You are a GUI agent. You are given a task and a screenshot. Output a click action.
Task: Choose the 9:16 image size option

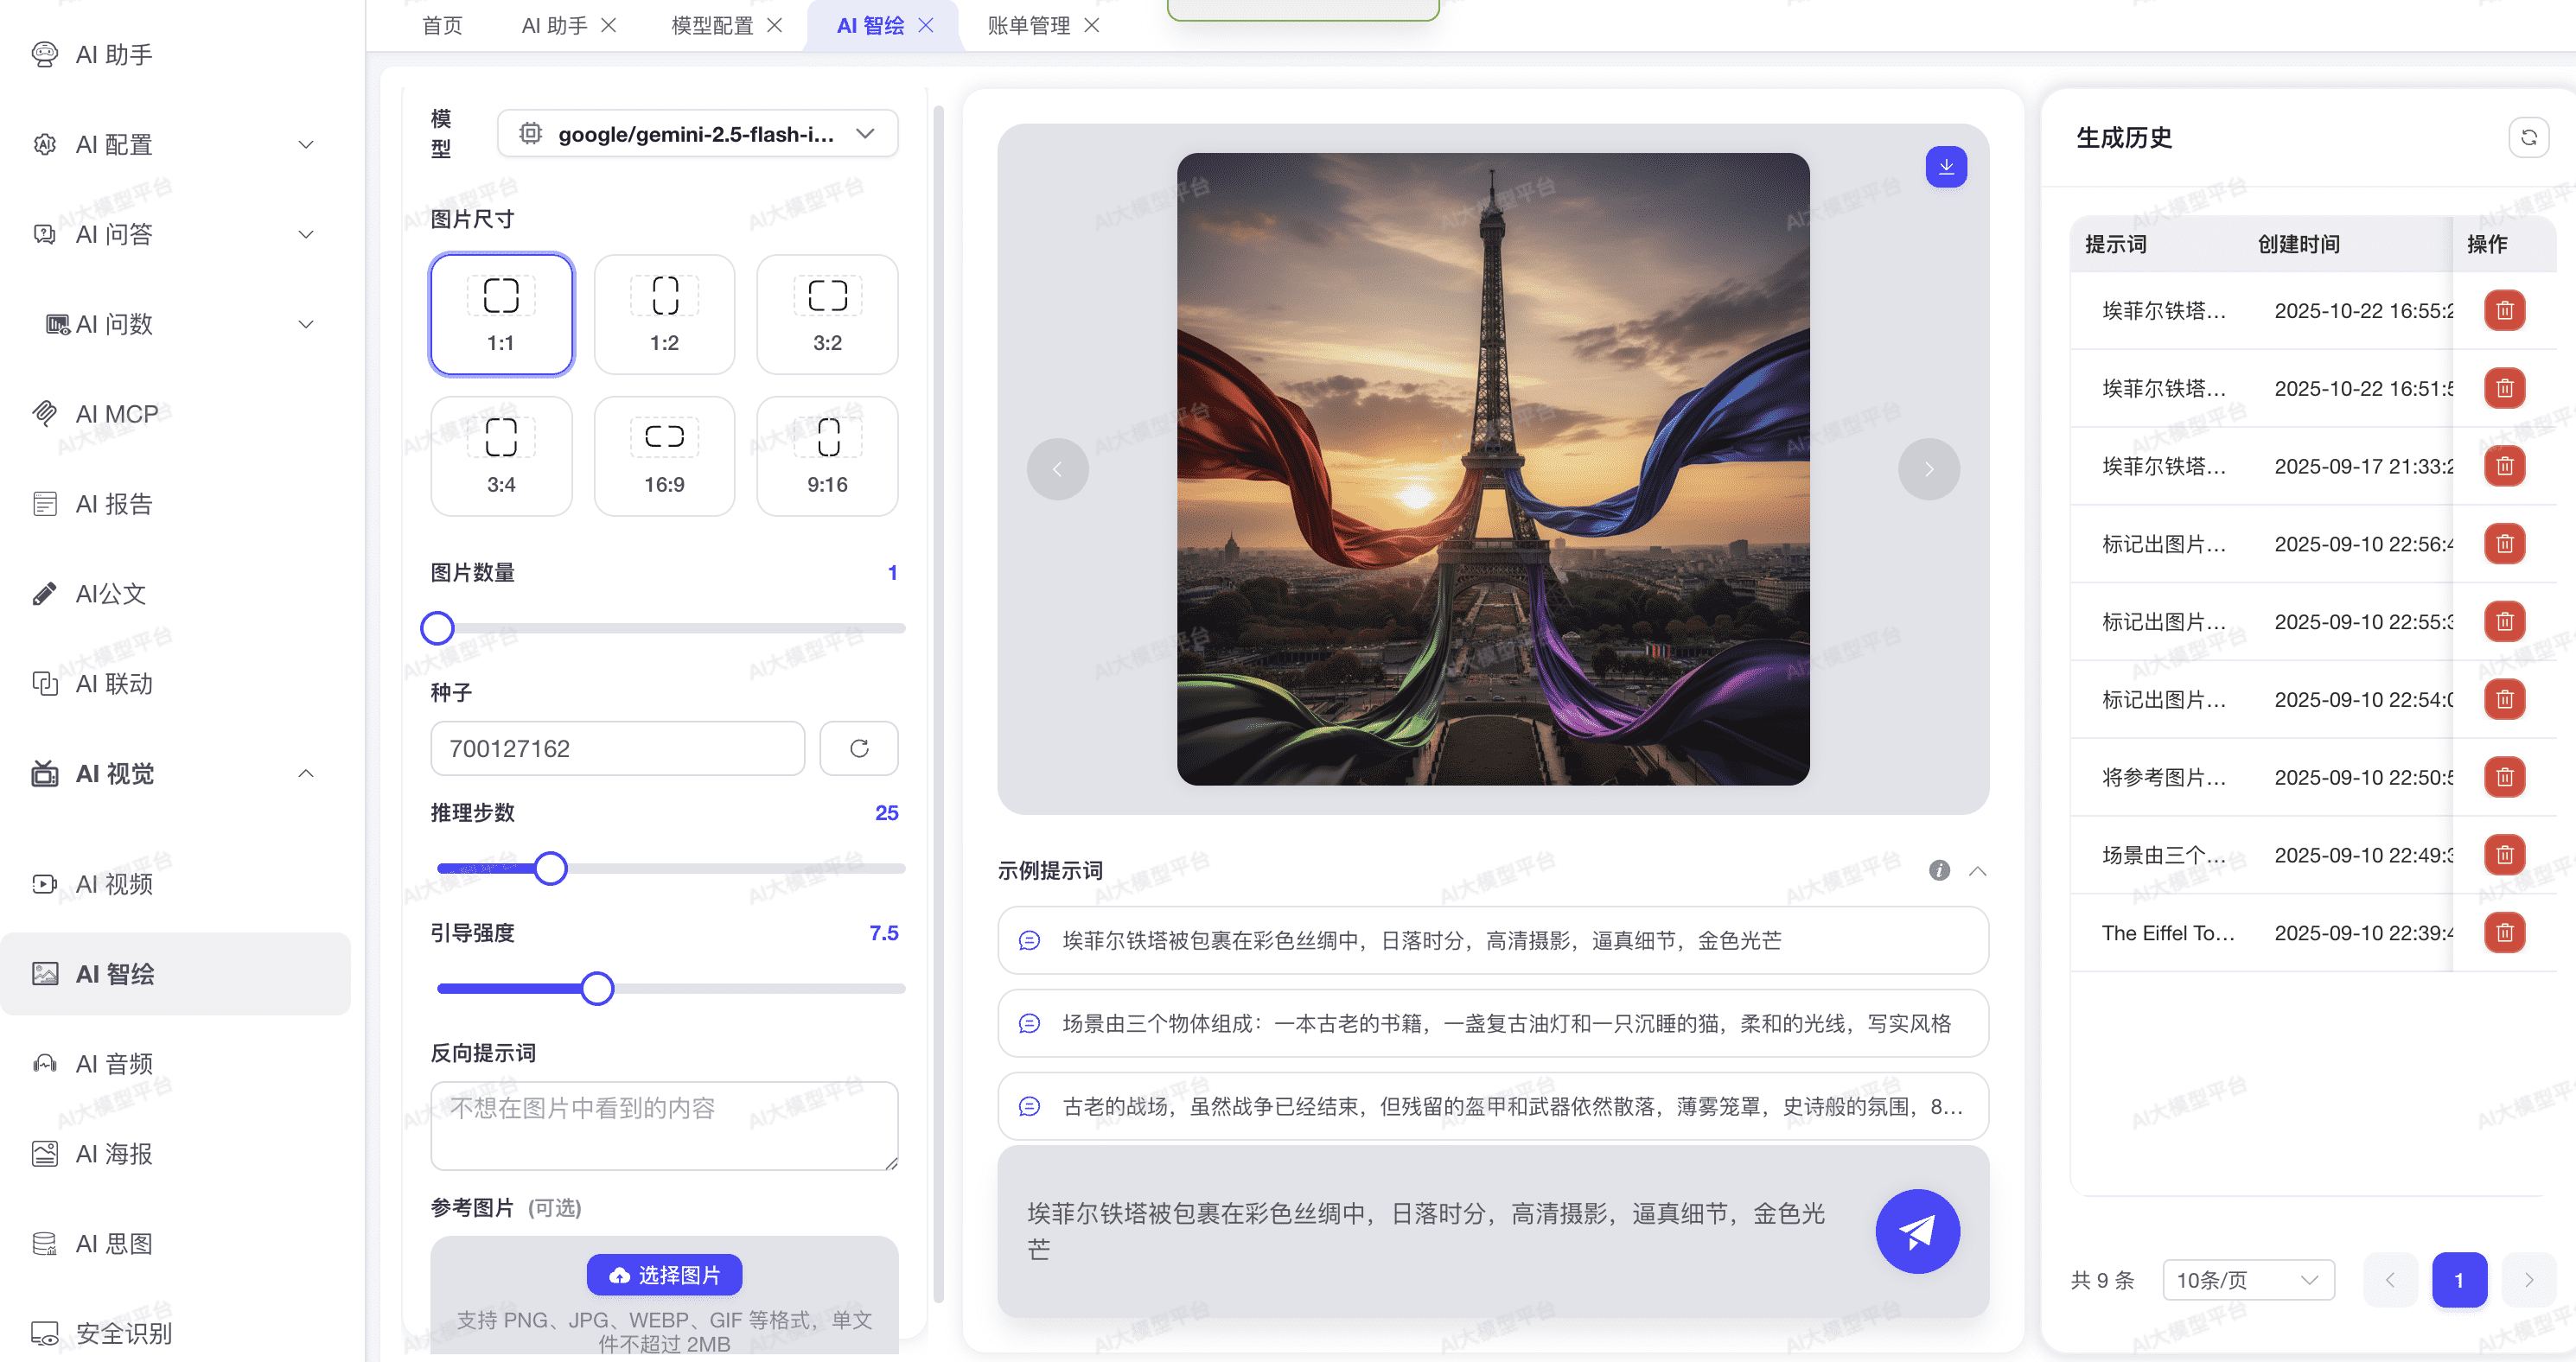(x=827, y=456)
